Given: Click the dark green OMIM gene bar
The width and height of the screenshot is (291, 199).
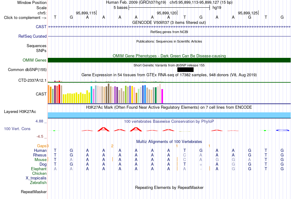Looking at the screenshot, I should click(x=169, y=60).
